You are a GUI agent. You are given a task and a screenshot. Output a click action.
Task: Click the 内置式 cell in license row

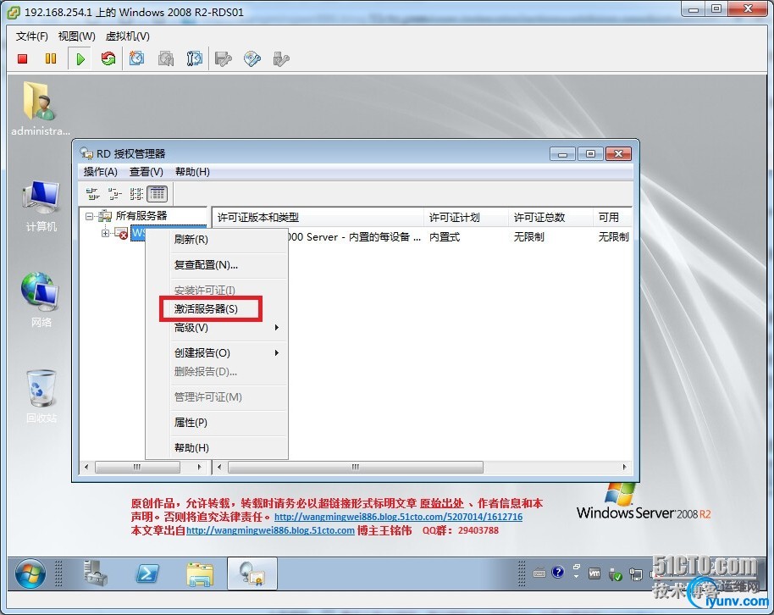pyautogui.click(x=445, y=237)
